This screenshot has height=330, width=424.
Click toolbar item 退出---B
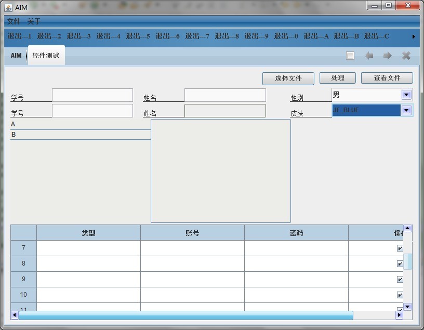[x=346, y=36]
